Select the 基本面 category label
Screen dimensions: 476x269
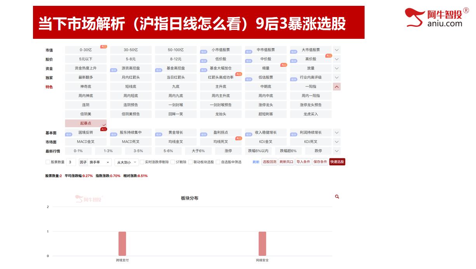pos(51,133)
